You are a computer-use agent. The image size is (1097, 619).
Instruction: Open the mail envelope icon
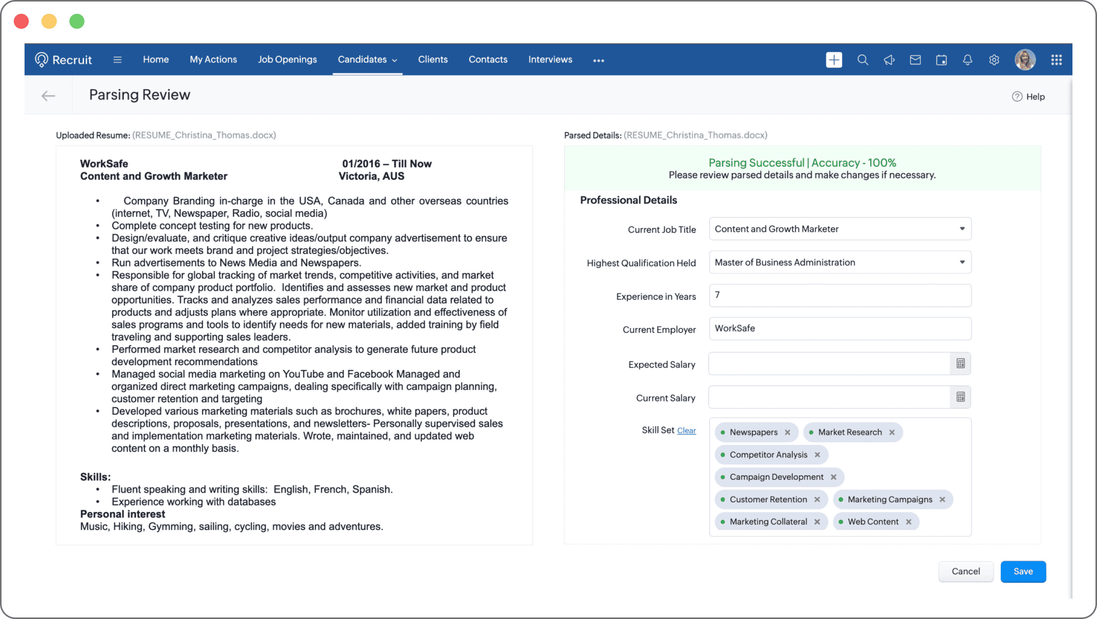[x=915, y=59]
